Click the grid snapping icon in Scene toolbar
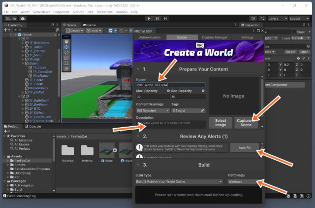This screenshot has height=208, width=315. (x=110, y=31)
